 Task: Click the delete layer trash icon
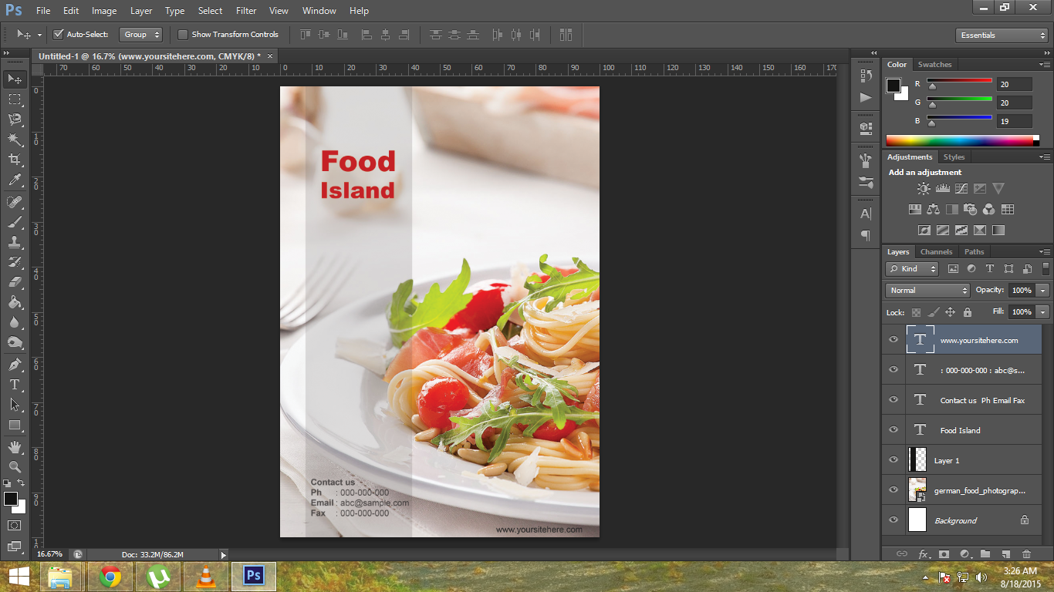[x=1026, y=554]
